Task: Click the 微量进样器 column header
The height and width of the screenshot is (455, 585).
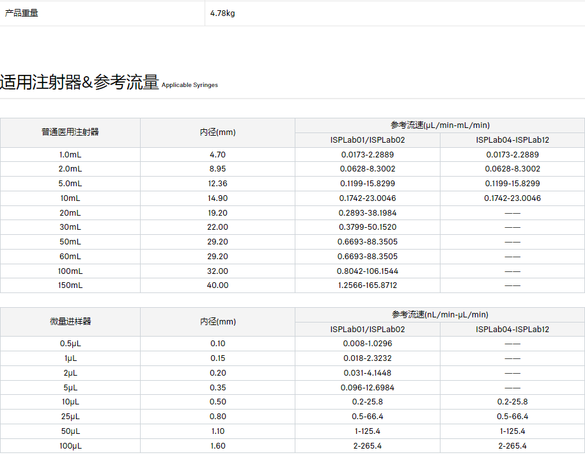Action: 70,321
